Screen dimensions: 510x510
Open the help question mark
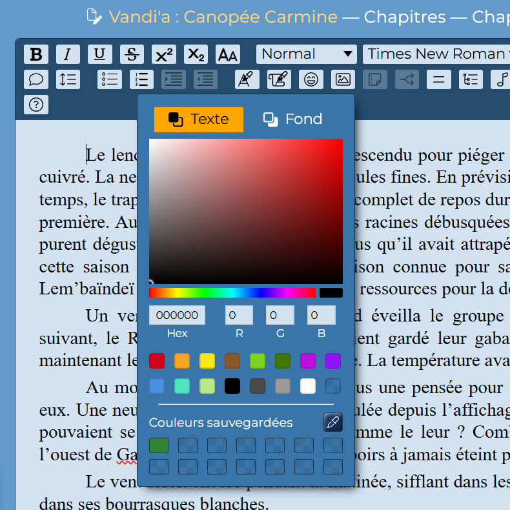pyautogui.click(x=36, y=105)
